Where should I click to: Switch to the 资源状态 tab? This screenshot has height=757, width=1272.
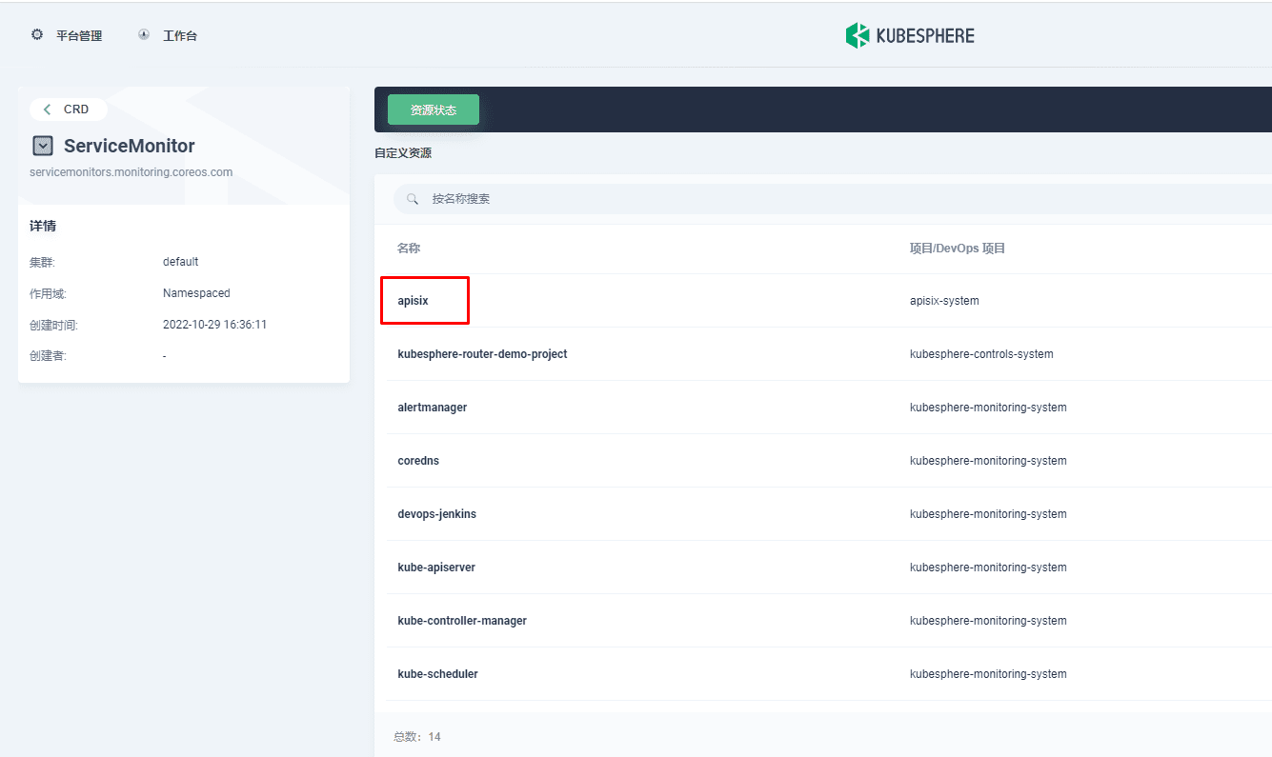(434, 110)
